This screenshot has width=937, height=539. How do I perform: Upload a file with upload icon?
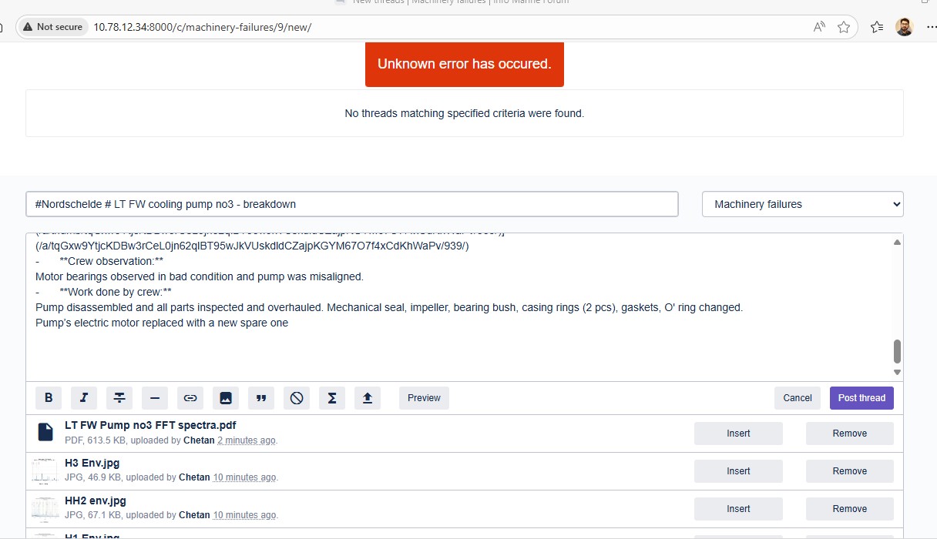368,398
